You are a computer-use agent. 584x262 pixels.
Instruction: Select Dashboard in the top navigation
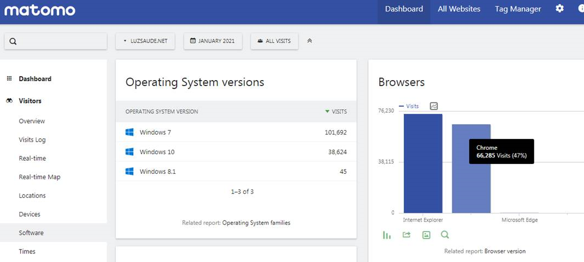pyautogui.click(x=404, y=9)
